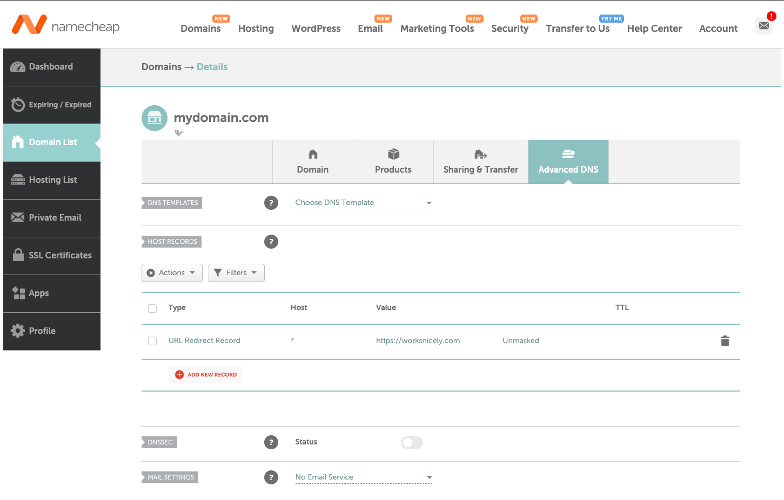Click ADD NEW RECORD
784x500 pixels.
point(205,374)
